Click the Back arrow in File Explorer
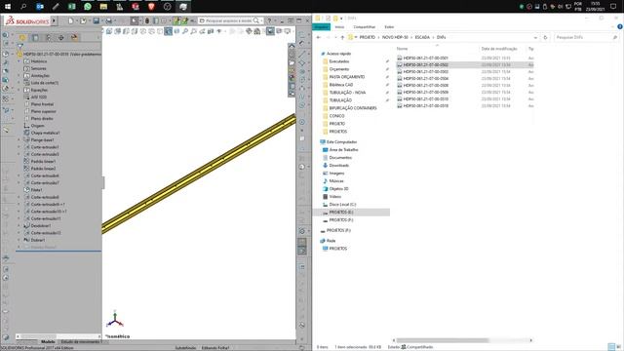Image resolution: width=624 pixels, height=351 pixels. (319, 37)
